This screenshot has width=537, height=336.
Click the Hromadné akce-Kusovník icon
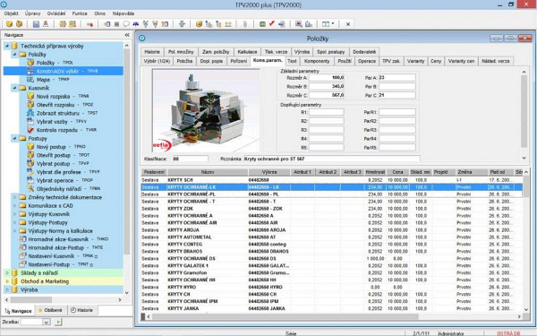tap(22, 239)
